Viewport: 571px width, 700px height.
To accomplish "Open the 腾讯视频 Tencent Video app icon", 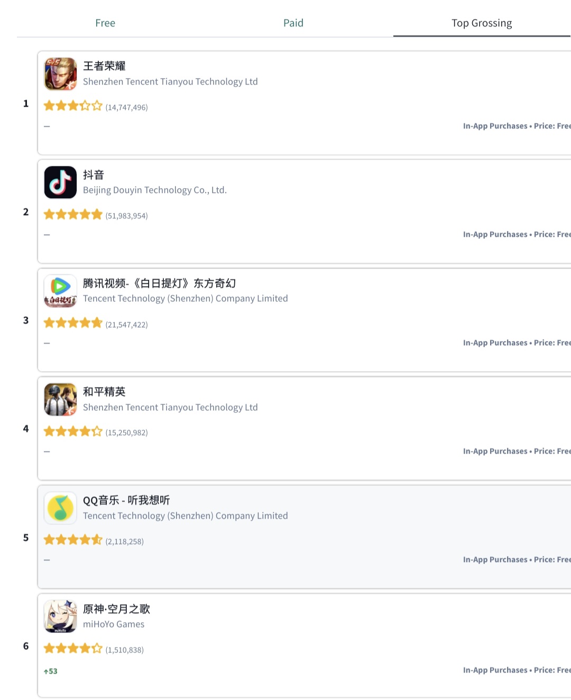I will [x=60, y=291].
